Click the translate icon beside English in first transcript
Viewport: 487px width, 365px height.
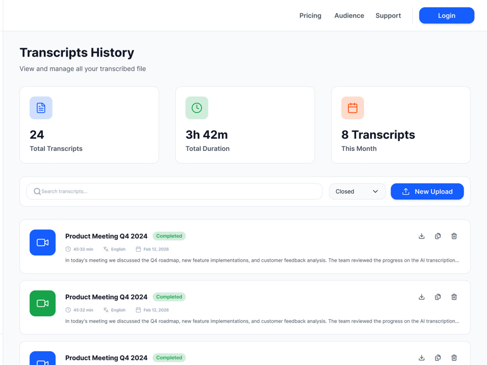tap(106, 249)
